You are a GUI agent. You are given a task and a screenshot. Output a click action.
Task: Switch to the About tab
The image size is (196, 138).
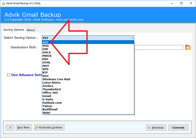[x=31, y=30]
